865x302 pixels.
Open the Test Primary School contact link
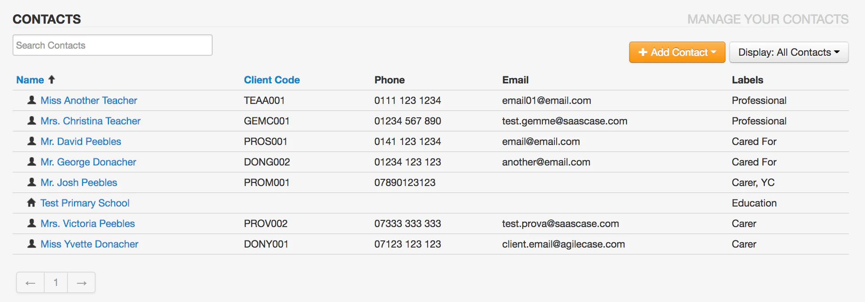pos(84,203)
